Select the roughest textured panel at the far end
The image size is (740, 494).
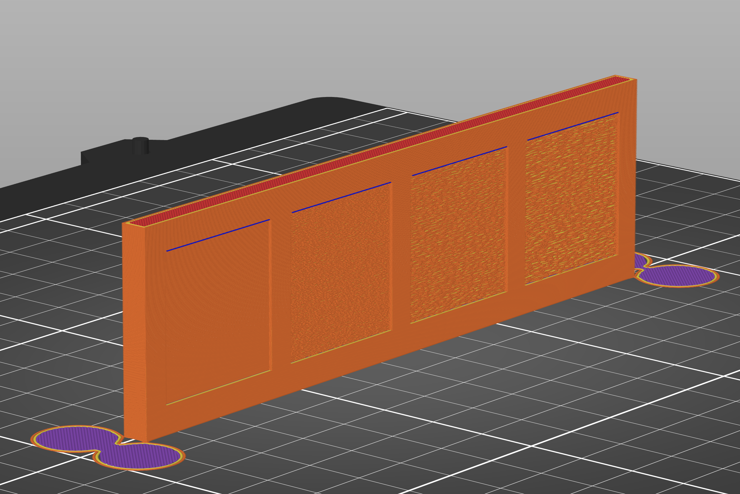click(x=572, y=198)
